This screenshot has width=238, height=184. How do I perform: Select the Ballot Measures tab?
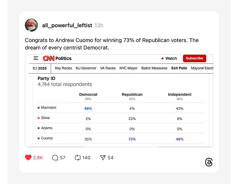(x=154, y=68)
